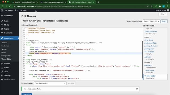Image resolution: width=170 pixels, height=95 pixels.
Task: Switch to InstaWP browser tab
Action: pyautogui.click(x=25, y=2)
